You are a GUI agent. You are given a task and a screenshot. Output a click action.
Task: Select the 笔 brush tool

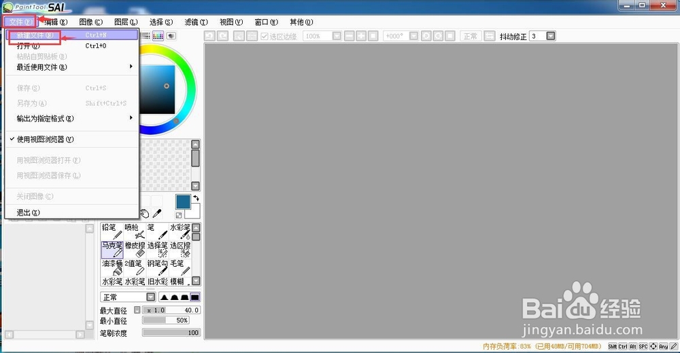pos(157,231)
